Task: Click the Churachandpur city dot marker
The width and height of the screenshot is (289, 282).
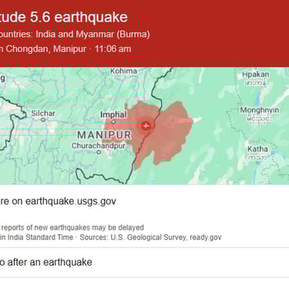Action: tap(99, 153)
